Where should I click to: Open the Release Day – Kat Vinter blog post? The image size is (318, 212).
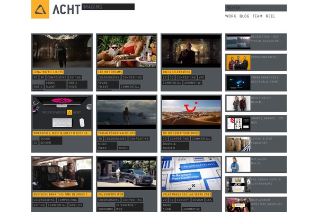256,42
